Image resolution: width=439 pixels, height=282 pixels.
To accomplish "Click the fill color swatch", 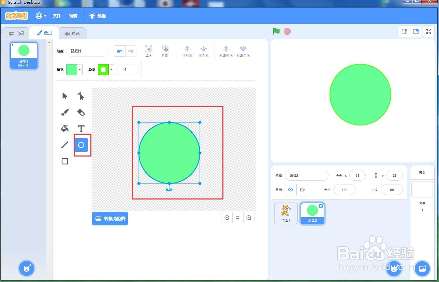I will 72,70.
